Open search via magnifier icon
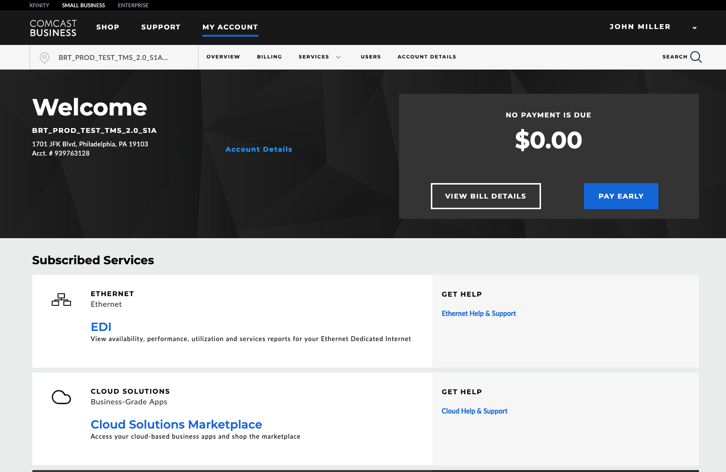 coord(696,57)
